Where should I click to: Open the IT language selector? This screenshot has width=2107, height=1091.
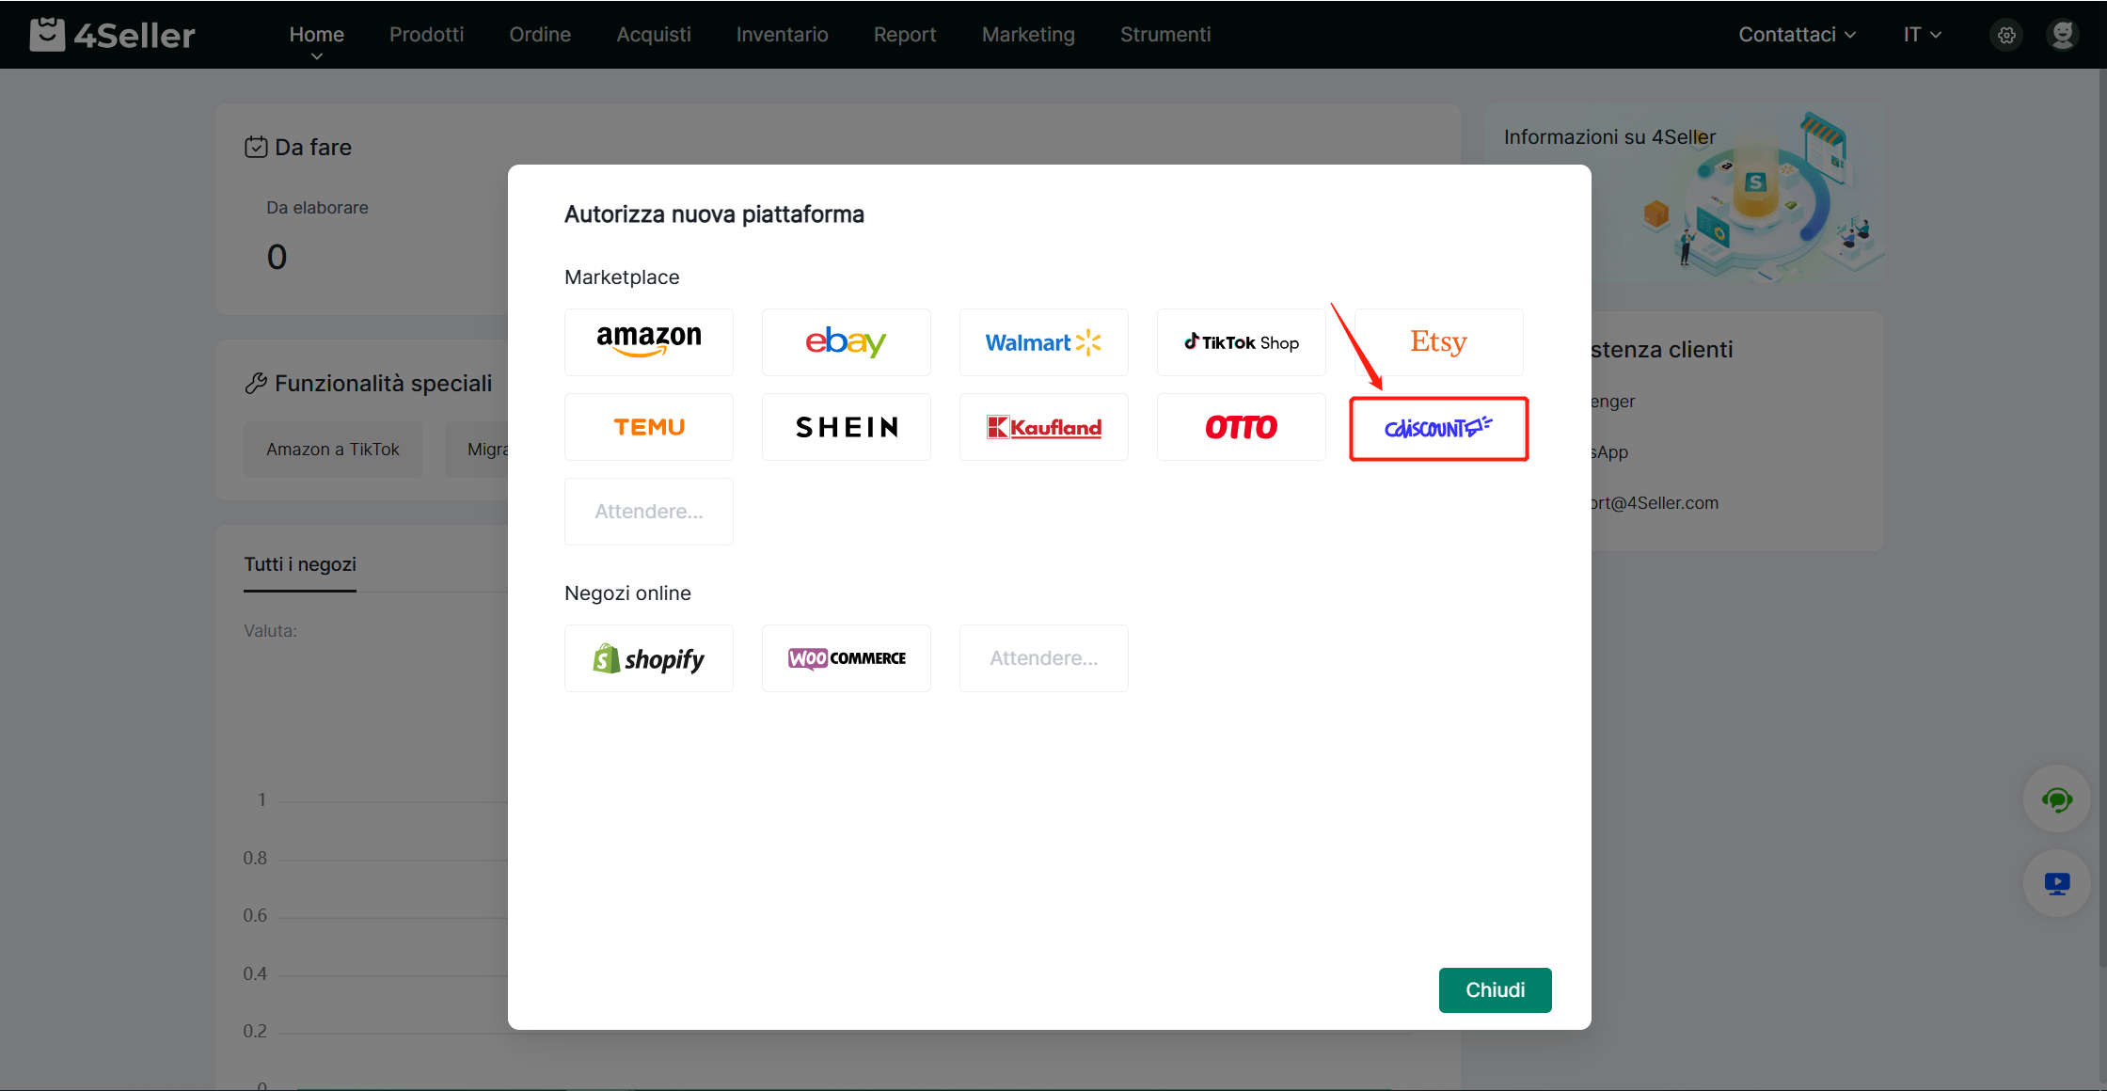(x=1922, y=35)
